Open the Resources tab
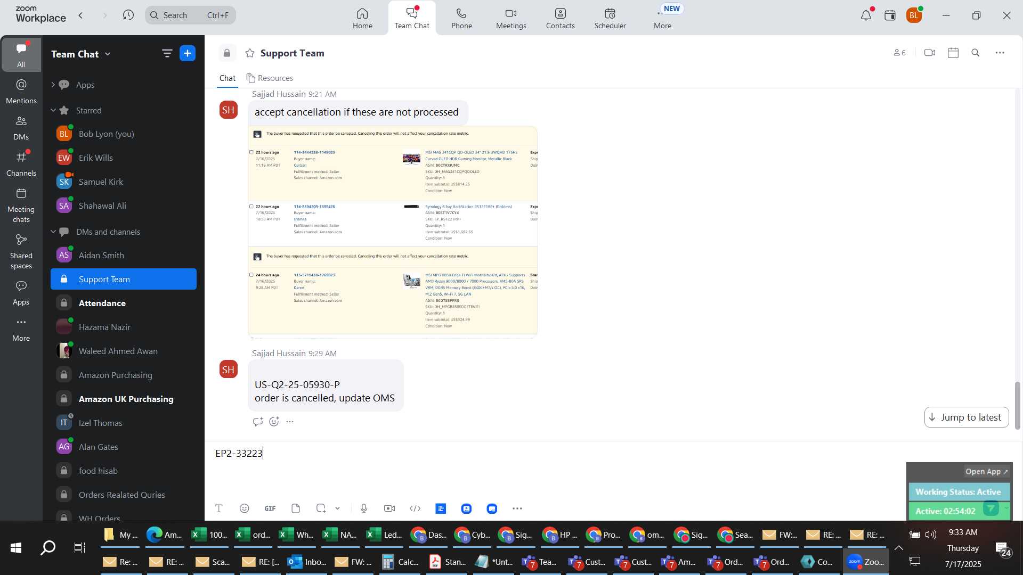Image resolution: width=1023 pixels, height=575 pixels. point(270,78)
